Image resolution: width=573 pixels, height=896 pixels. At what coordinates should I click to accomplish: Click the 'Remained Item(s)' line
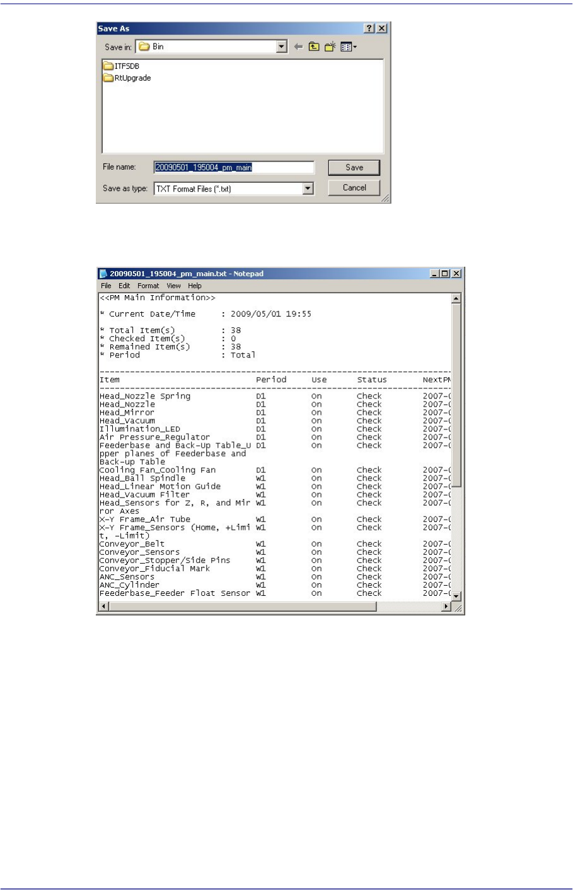(x=170, y=347)
